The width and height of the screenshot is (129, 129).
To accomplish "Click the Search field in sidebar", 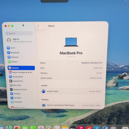I will pos(19,33).
